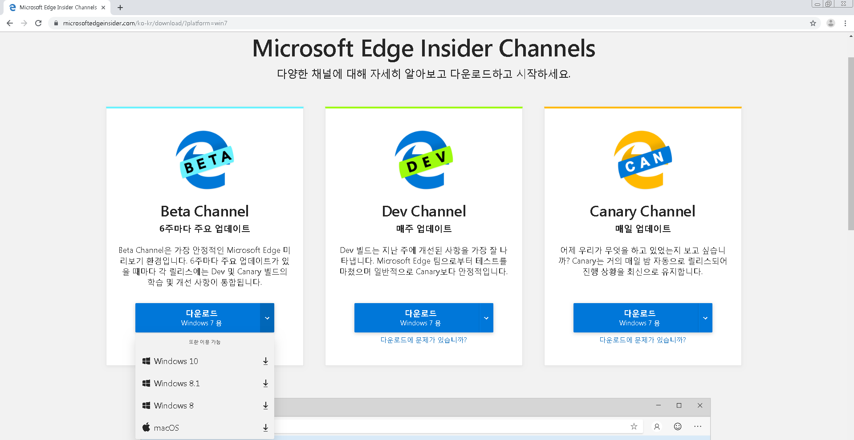This screenshot has width=854, height=440.
Task: Collapse the Beta download platform dropdown arrow
Action: coord(267,318)
